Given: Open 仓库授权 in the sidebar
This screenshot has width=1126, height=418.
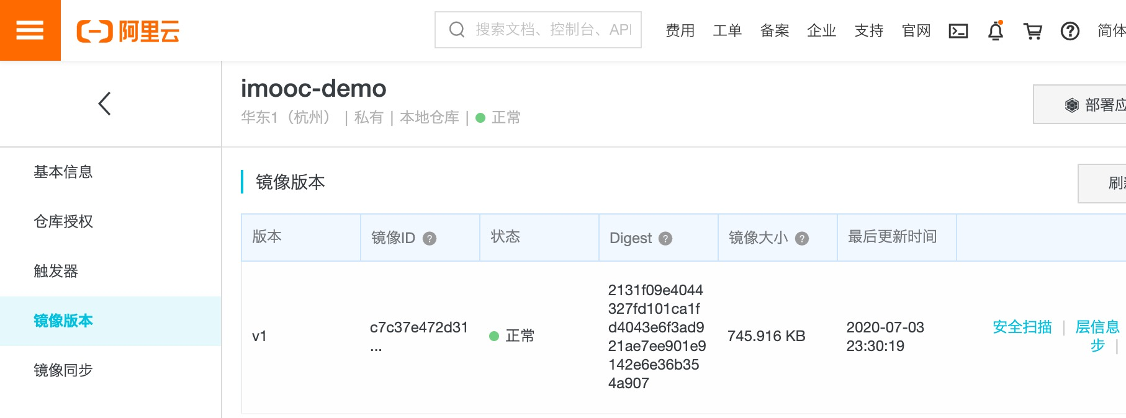Looking at the screenshot, I should click(63, 221).
